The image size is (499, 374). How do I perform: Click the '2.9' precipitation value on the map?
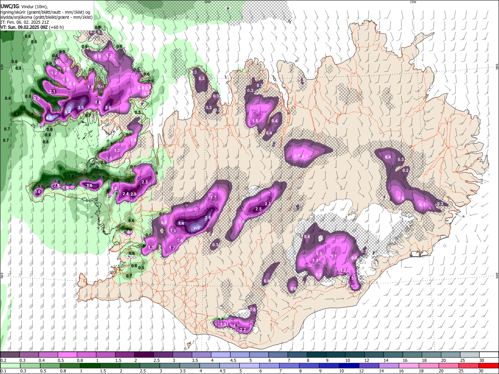(x=133, y=194)
